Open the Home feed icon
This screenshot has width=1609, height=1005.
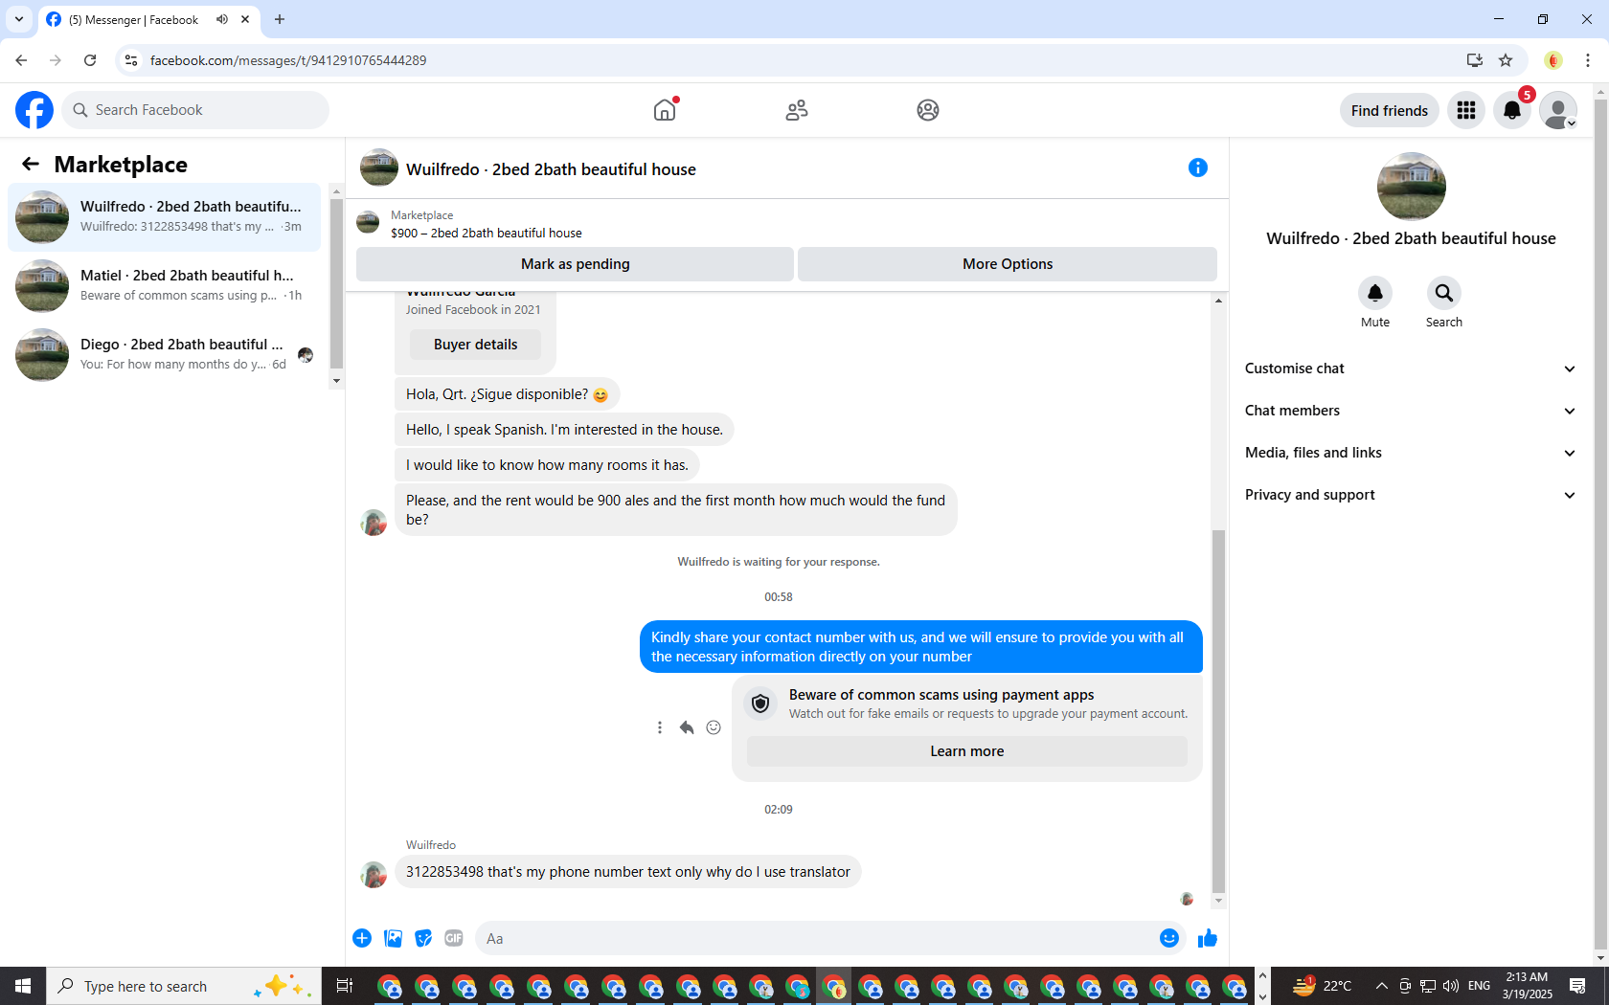point(665,110)
